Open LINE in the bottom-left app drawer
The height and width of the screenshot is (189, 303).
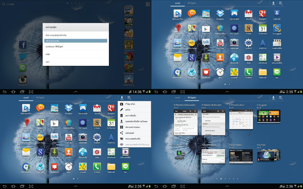(x=125, y=166)
